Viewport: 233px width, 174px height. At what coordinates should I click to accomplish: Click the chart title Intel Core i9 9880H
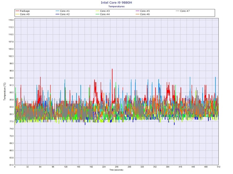[116, 2]
